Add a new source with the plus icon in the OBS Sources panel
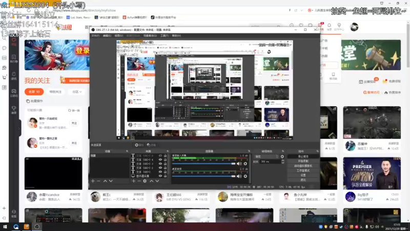410x231 pixels. point(134,181)
